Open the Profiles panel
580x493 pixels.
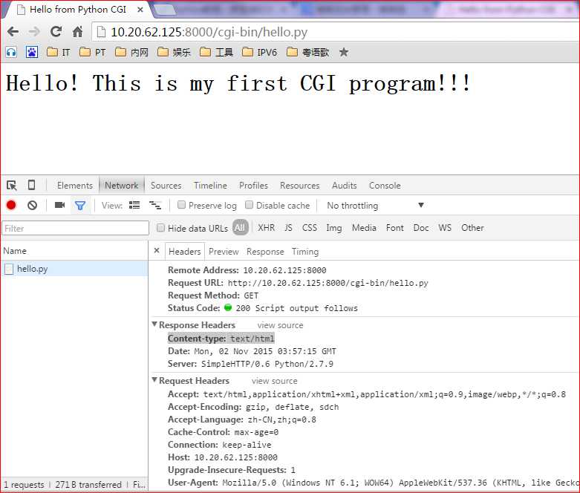[x=253, y=186]
